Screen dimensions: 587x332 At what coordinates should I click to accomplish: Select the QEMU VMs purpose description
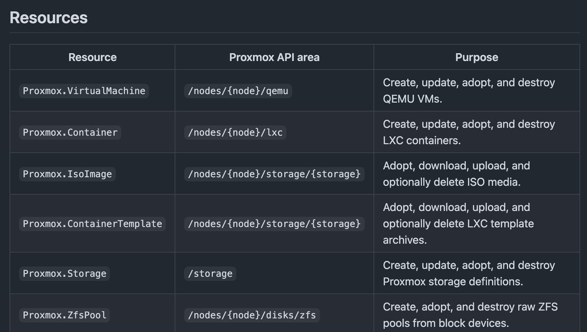tap(469, 91)
